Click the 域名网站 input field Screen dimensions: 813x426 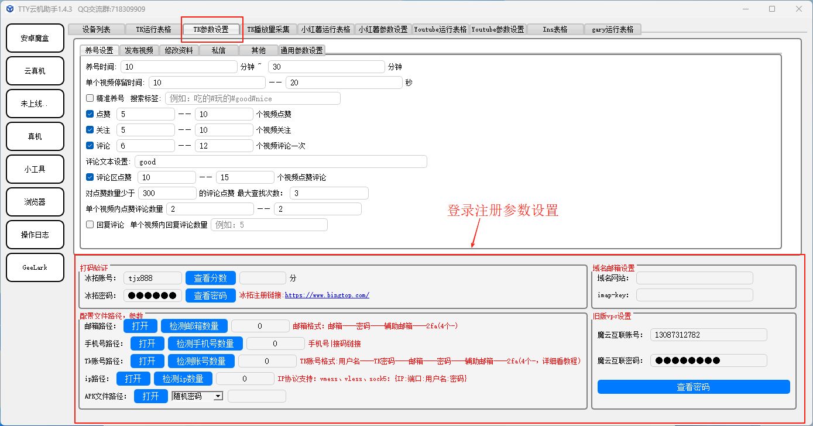pos(694,278)
